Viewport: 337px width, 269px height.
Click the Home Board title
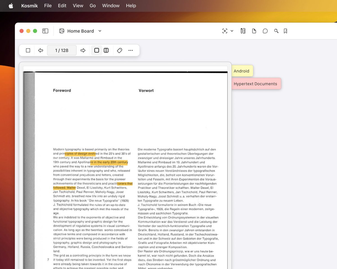(x=81, y=31)
